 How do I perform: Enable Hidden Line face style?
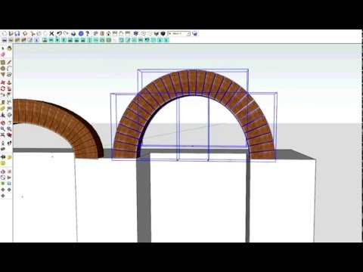pos(150,33)
